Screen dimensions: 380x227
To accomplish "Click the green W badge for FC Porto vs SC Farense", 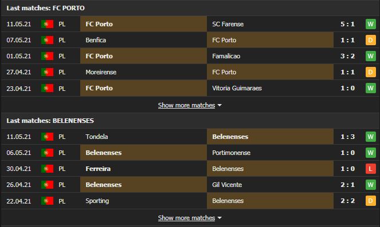I will click(371, 24).
